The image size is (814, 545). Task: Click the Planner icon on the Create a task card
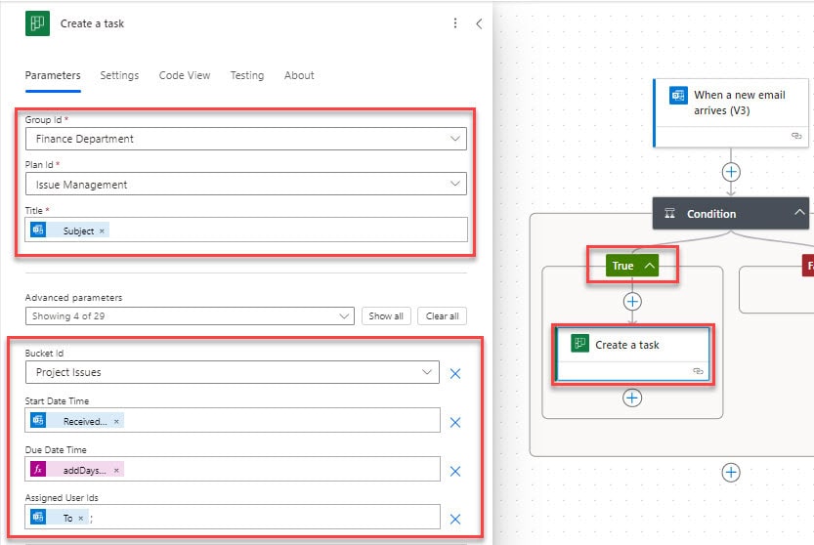(x=579, y=343)
